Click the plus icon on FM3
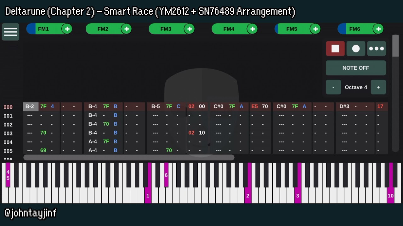Viewport: 403px width, 226px height. tap(190, 29)
